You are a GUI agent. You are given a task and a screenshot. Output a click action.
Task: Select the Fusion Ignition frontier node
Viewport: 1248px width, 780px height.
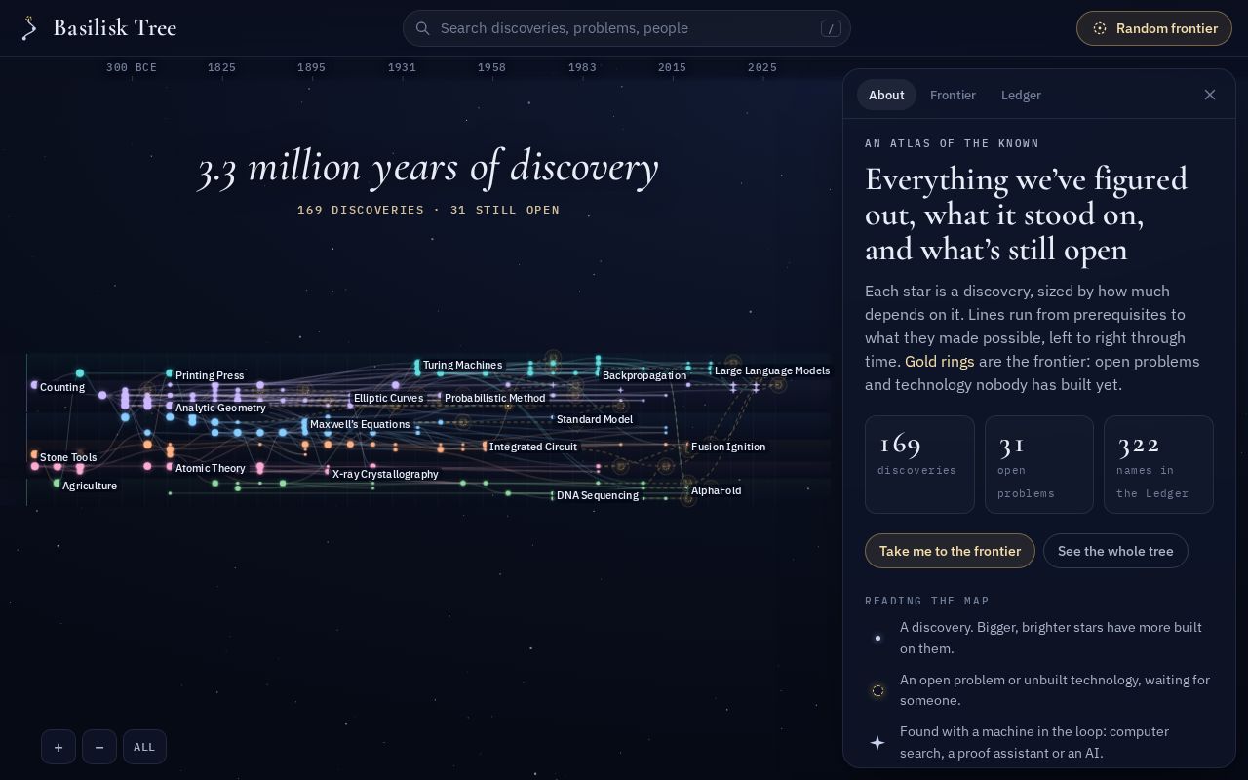pyautogui.click(x=727, y=447)
